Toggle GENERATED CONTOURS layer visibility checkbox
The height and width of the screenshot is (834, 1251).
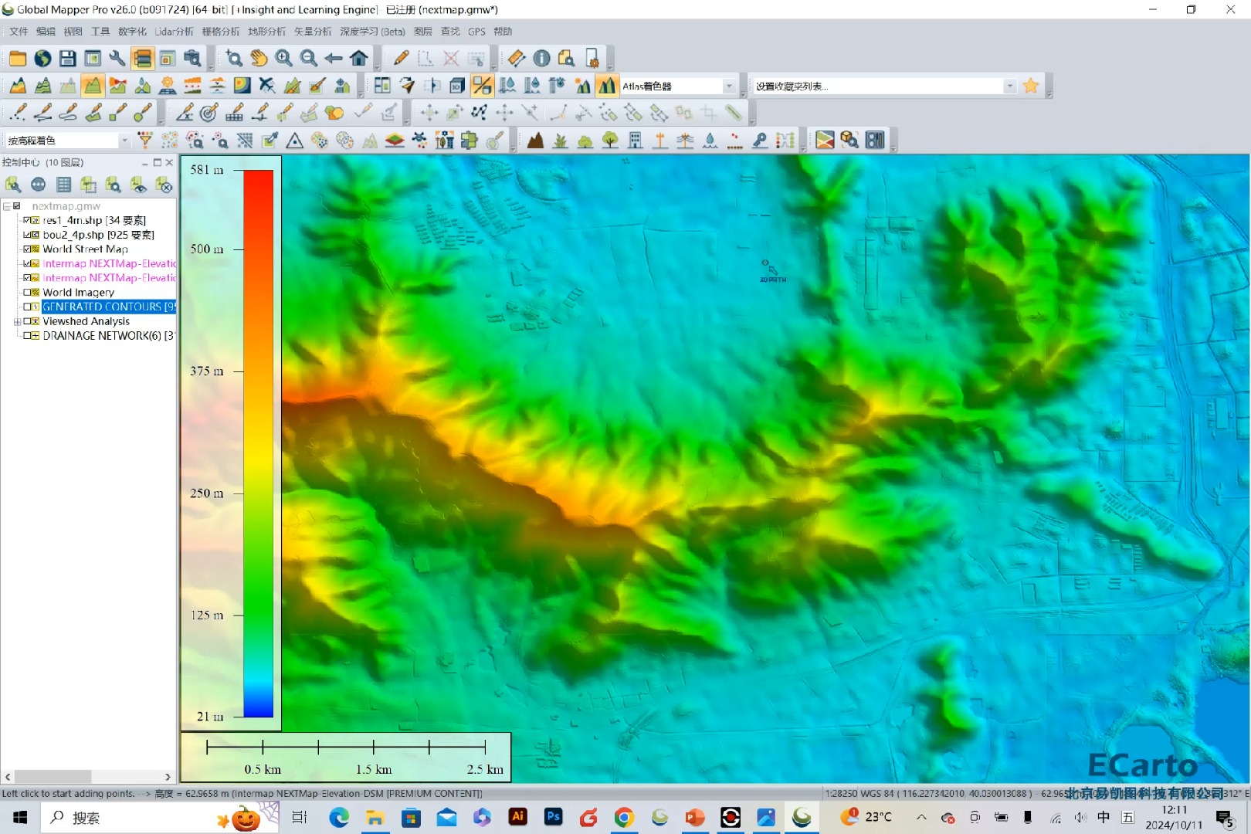click(27, 307)
